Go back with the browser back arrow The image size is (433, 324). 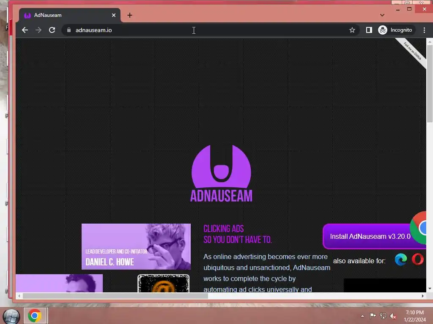click(x=25, y=30)
